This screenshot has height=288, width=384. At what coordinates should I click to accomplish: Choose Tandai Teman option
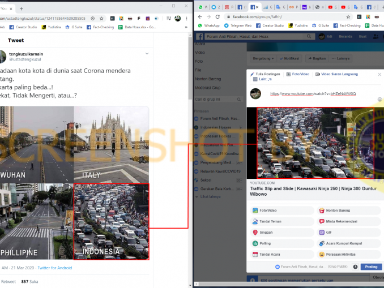(x=282, y=221)
